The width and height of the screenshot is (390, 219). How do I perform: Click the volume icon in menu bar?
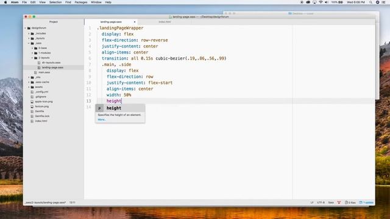coord(327,2)
